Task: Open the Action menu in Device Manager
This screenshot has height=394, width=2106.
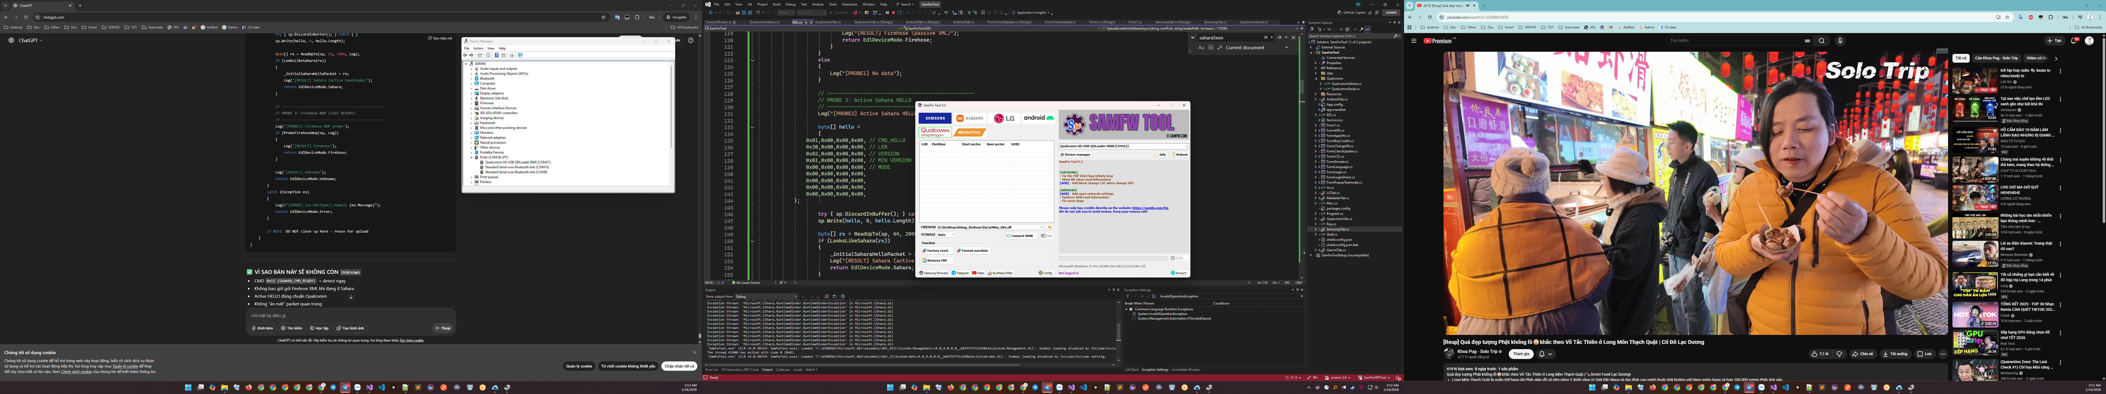Action: 478,48
